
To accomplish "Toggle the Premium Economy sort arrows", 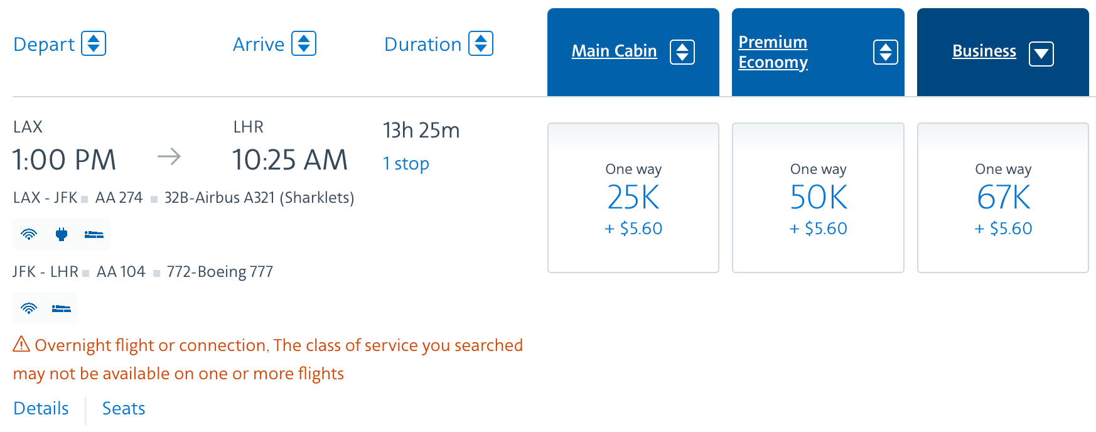I will click(886, 52).
